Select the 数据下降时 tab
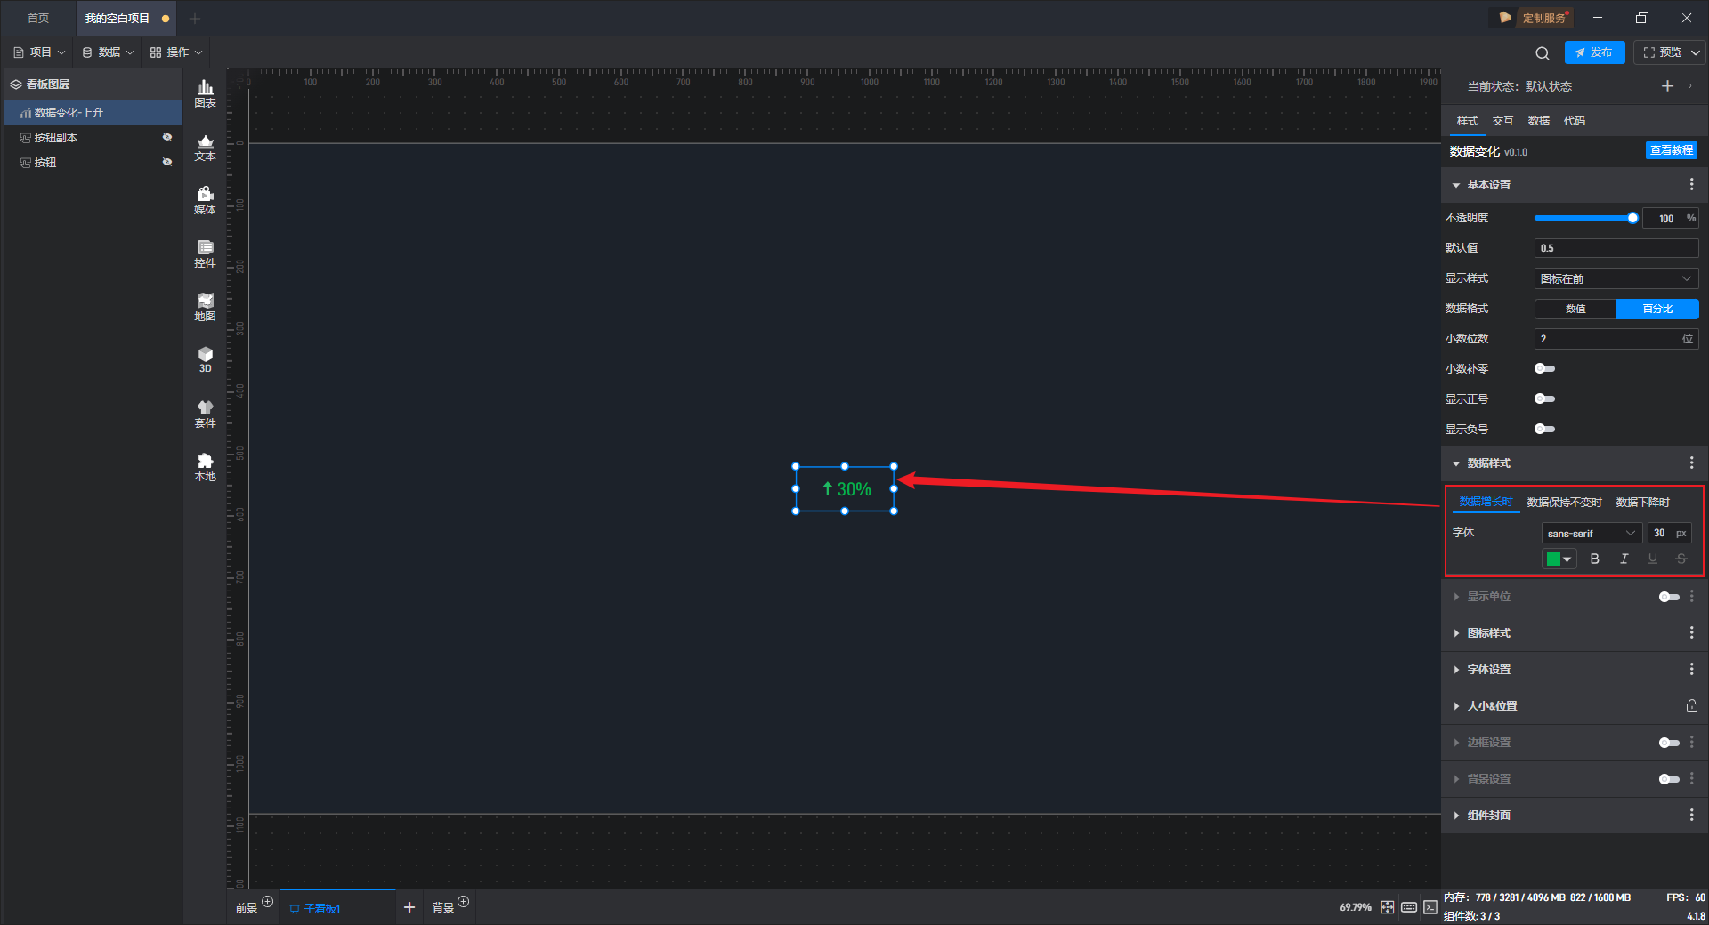This screenshot has height=925, width=1709. [x=1643, y=502]
